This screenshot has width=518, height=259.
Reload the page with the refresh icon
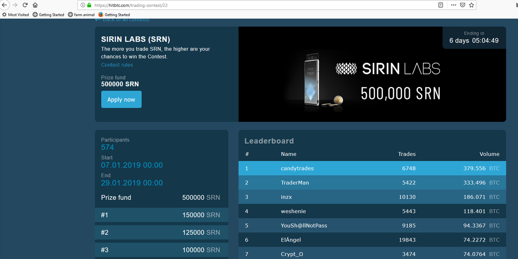25,5
